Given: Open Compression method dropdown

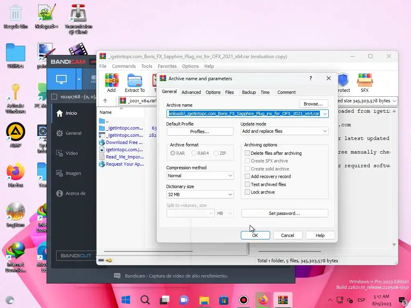Looking at the screenshot, I should pos(200,176).
